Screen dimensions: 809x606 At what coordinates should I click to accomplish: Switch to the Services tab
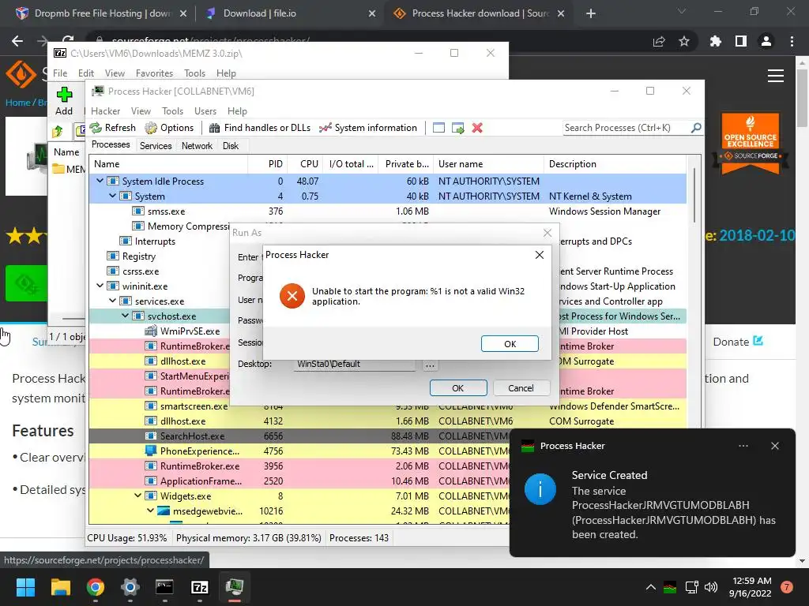(x=156, y=146)
